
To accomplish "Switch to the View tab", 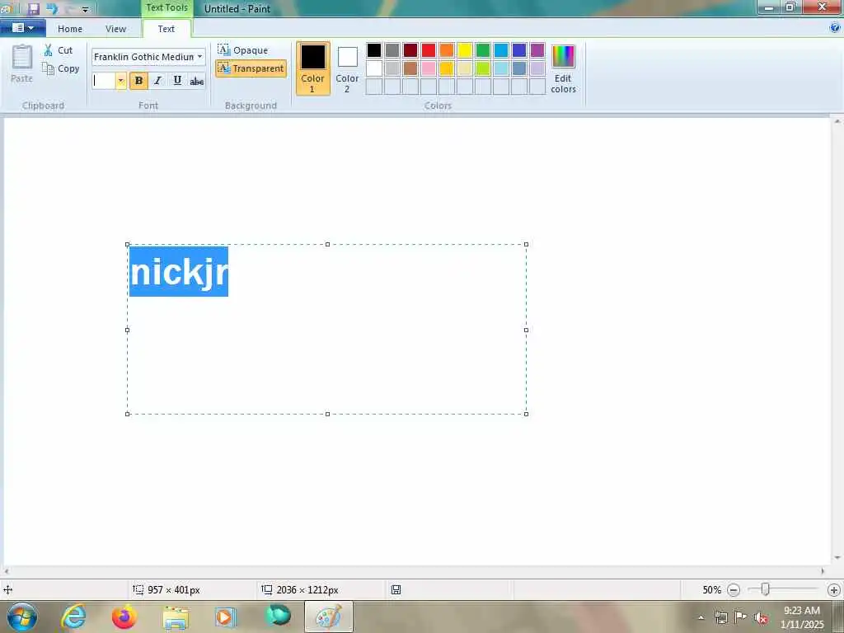I will (x=115, y=29).
